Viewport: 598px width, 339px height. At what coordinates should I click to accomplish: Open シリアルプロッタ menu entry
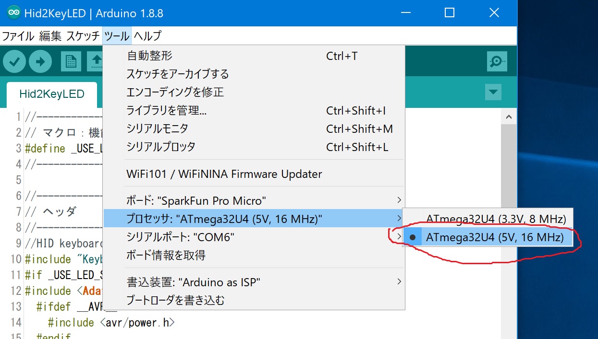254,147
